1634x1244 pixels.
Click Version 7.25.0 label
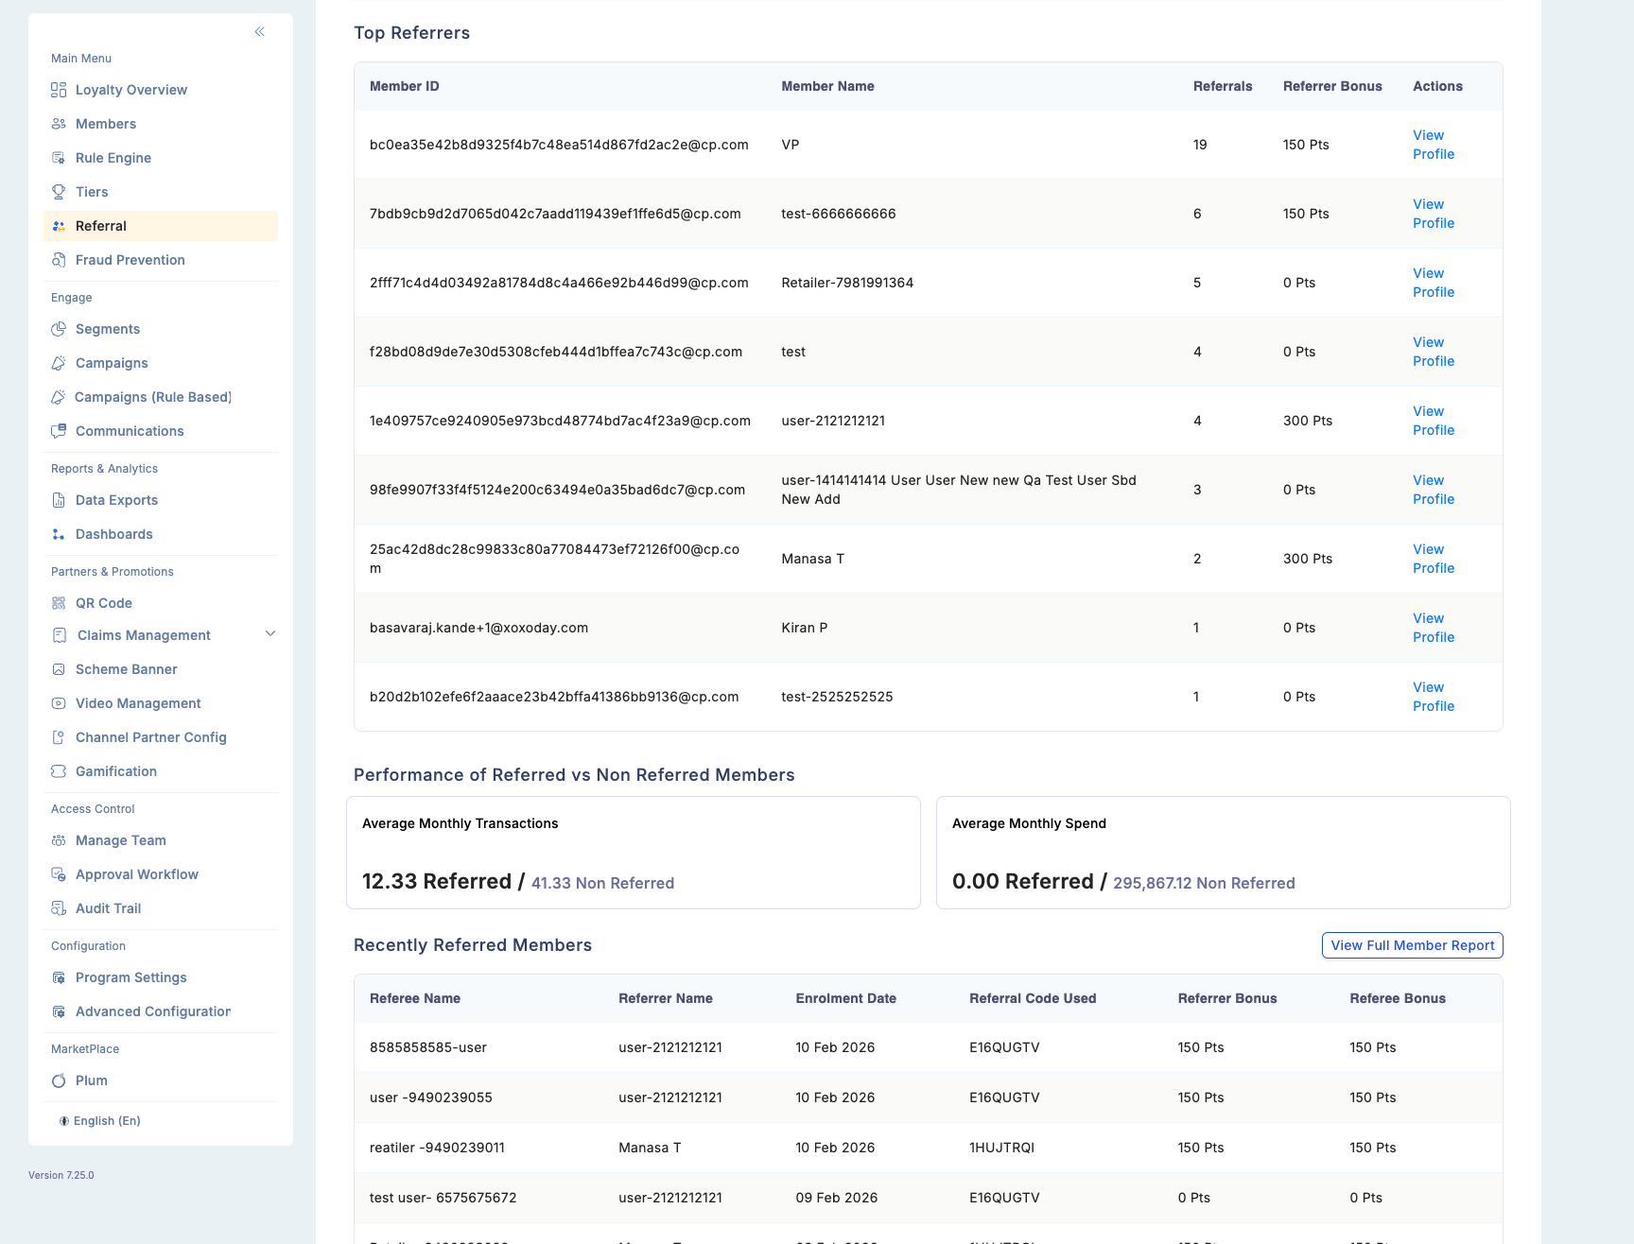coord(61,1175)
